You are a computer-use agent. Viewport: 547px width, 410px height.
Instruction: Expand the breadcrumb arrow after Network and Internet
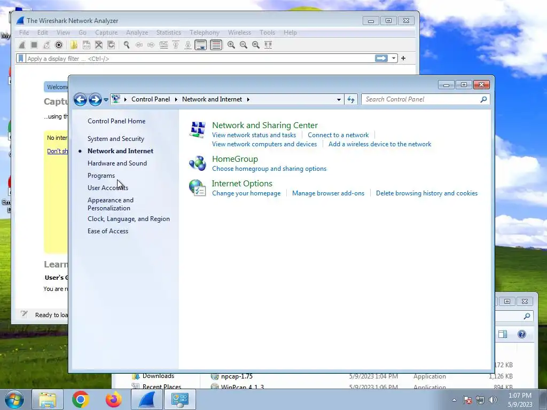click(x=248, y=99)
